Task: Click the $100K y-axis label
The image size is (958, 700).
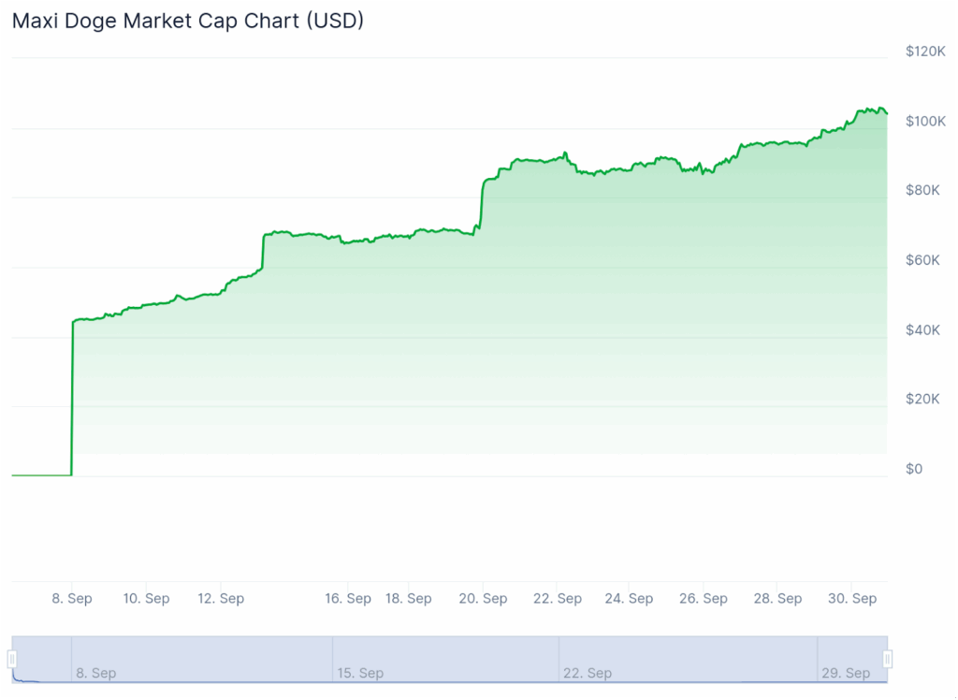Action: 925,122
